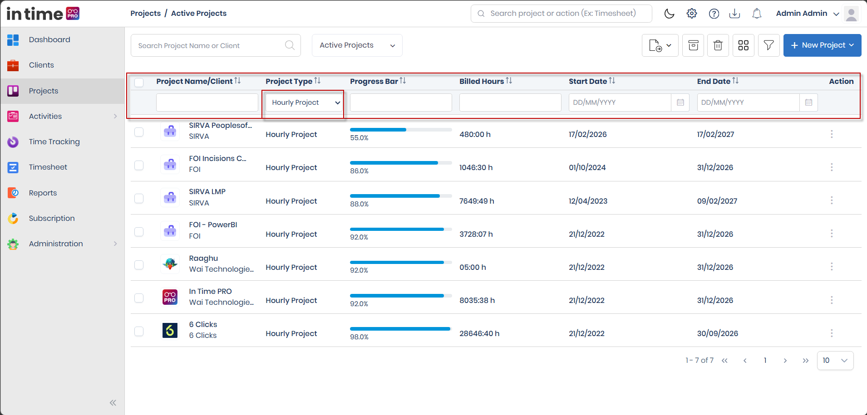Click progress bar of 6 Clicks project
Image resolution: width=867 pixels, height=415 pixels.
tap(401, 329)
